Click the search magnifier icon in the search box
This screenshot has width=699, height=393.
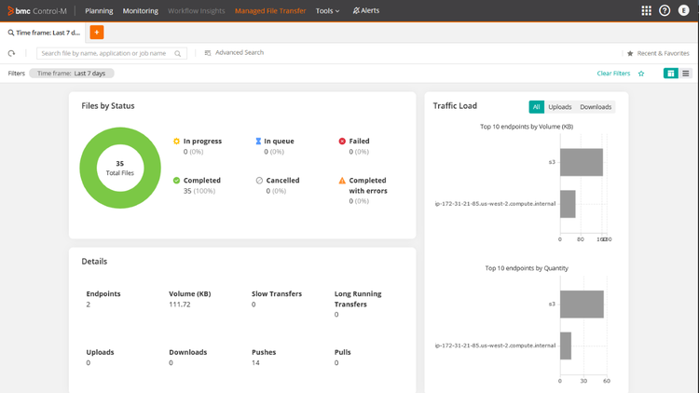point(177,53)
